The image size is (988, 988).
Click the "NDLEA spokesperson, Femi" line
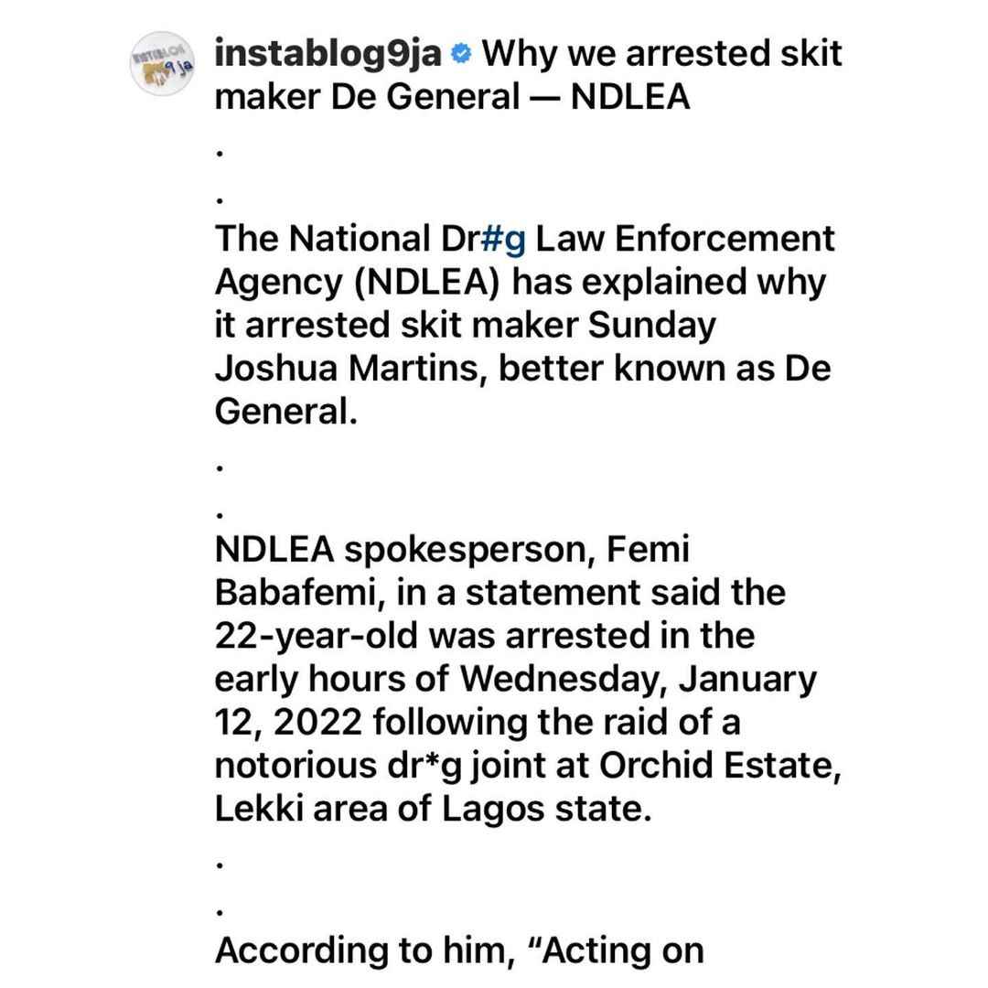(452, 550)
